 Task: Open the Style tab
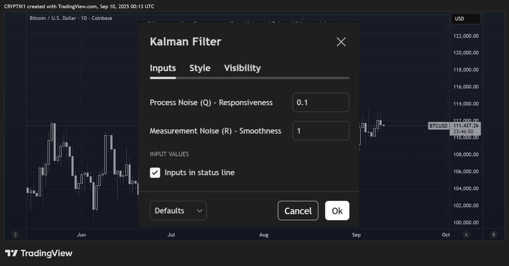point(200,68)
